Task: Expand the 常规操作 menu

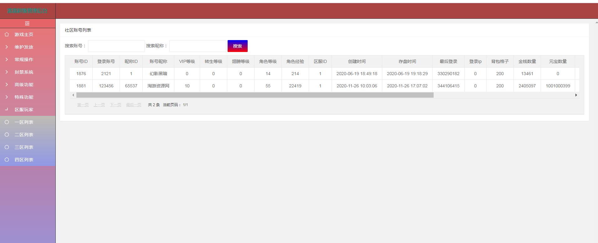Action: tap(24, 59)
